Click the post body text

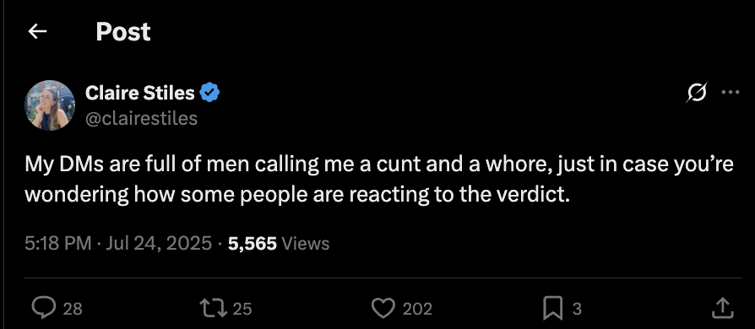(379, 180)
